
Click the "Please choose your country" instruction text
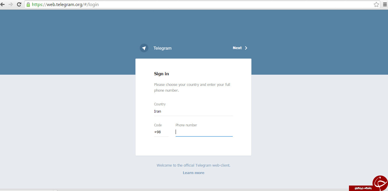pyautogui.click(x=192, y=88)
